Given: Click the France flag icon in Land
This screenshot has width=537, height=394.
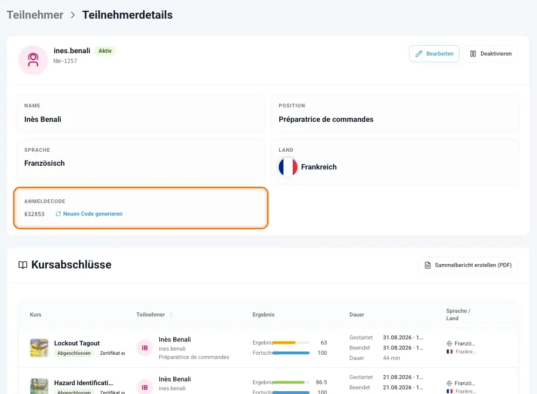Looking at the screenshot, I should pyautogui.click(x=288, y=167).
